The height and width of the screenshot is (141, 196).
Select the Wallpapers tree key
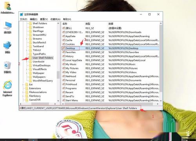click(39, 77)
